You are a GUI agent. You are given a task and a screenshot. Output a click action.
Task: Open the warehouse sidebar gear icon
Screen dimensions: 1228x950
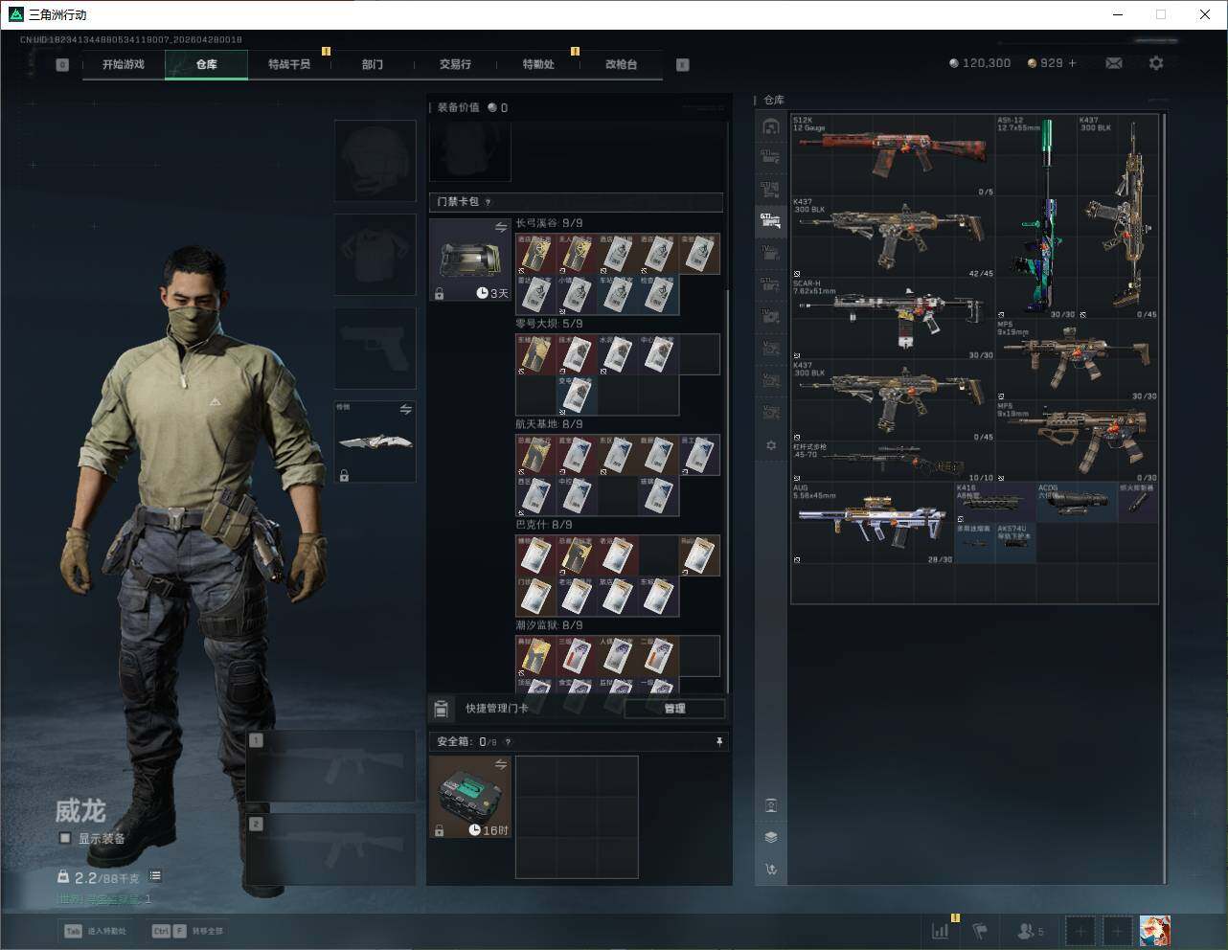tap(770, 445)
